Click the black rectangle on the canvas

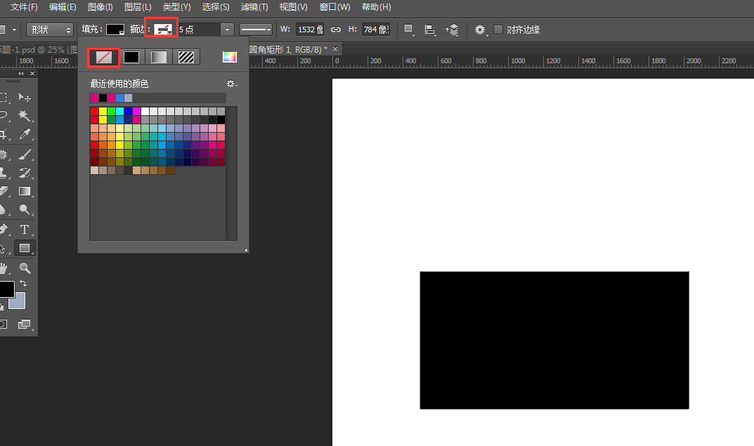(554, 340)
